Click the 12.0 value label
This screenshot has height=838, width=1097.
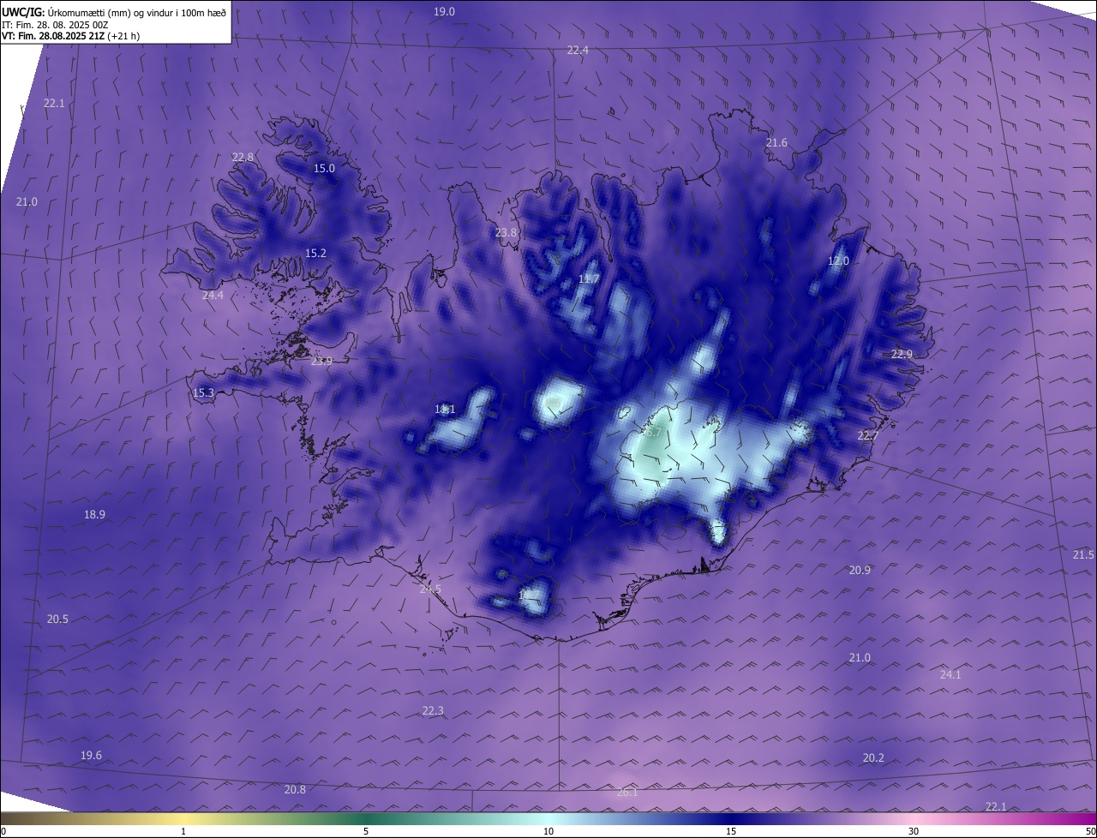tap(838, 260)
